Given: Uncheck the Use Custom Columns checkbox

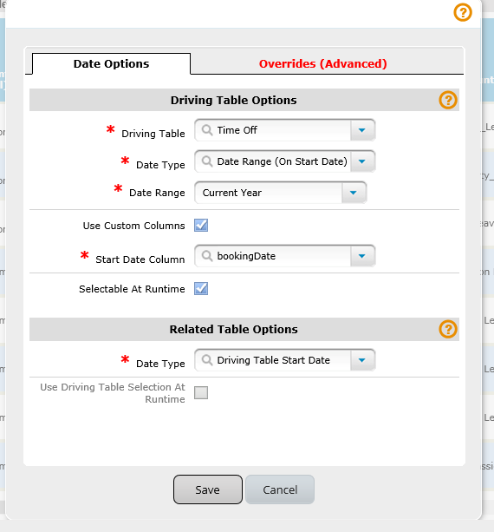Looking at the screenshot, I should 201,226.
